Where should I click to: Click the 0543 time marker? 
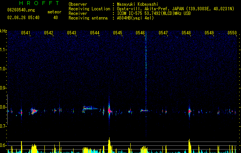[x=72, y=33]
